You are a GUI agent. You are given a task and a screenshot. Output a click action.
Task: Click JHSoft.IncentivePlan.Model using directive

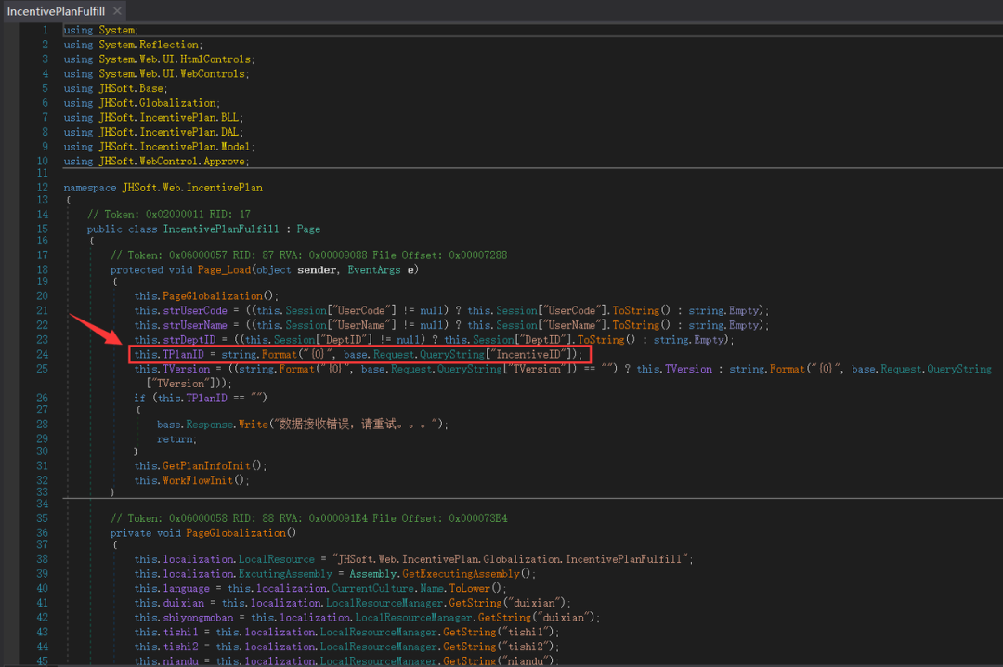176,147
